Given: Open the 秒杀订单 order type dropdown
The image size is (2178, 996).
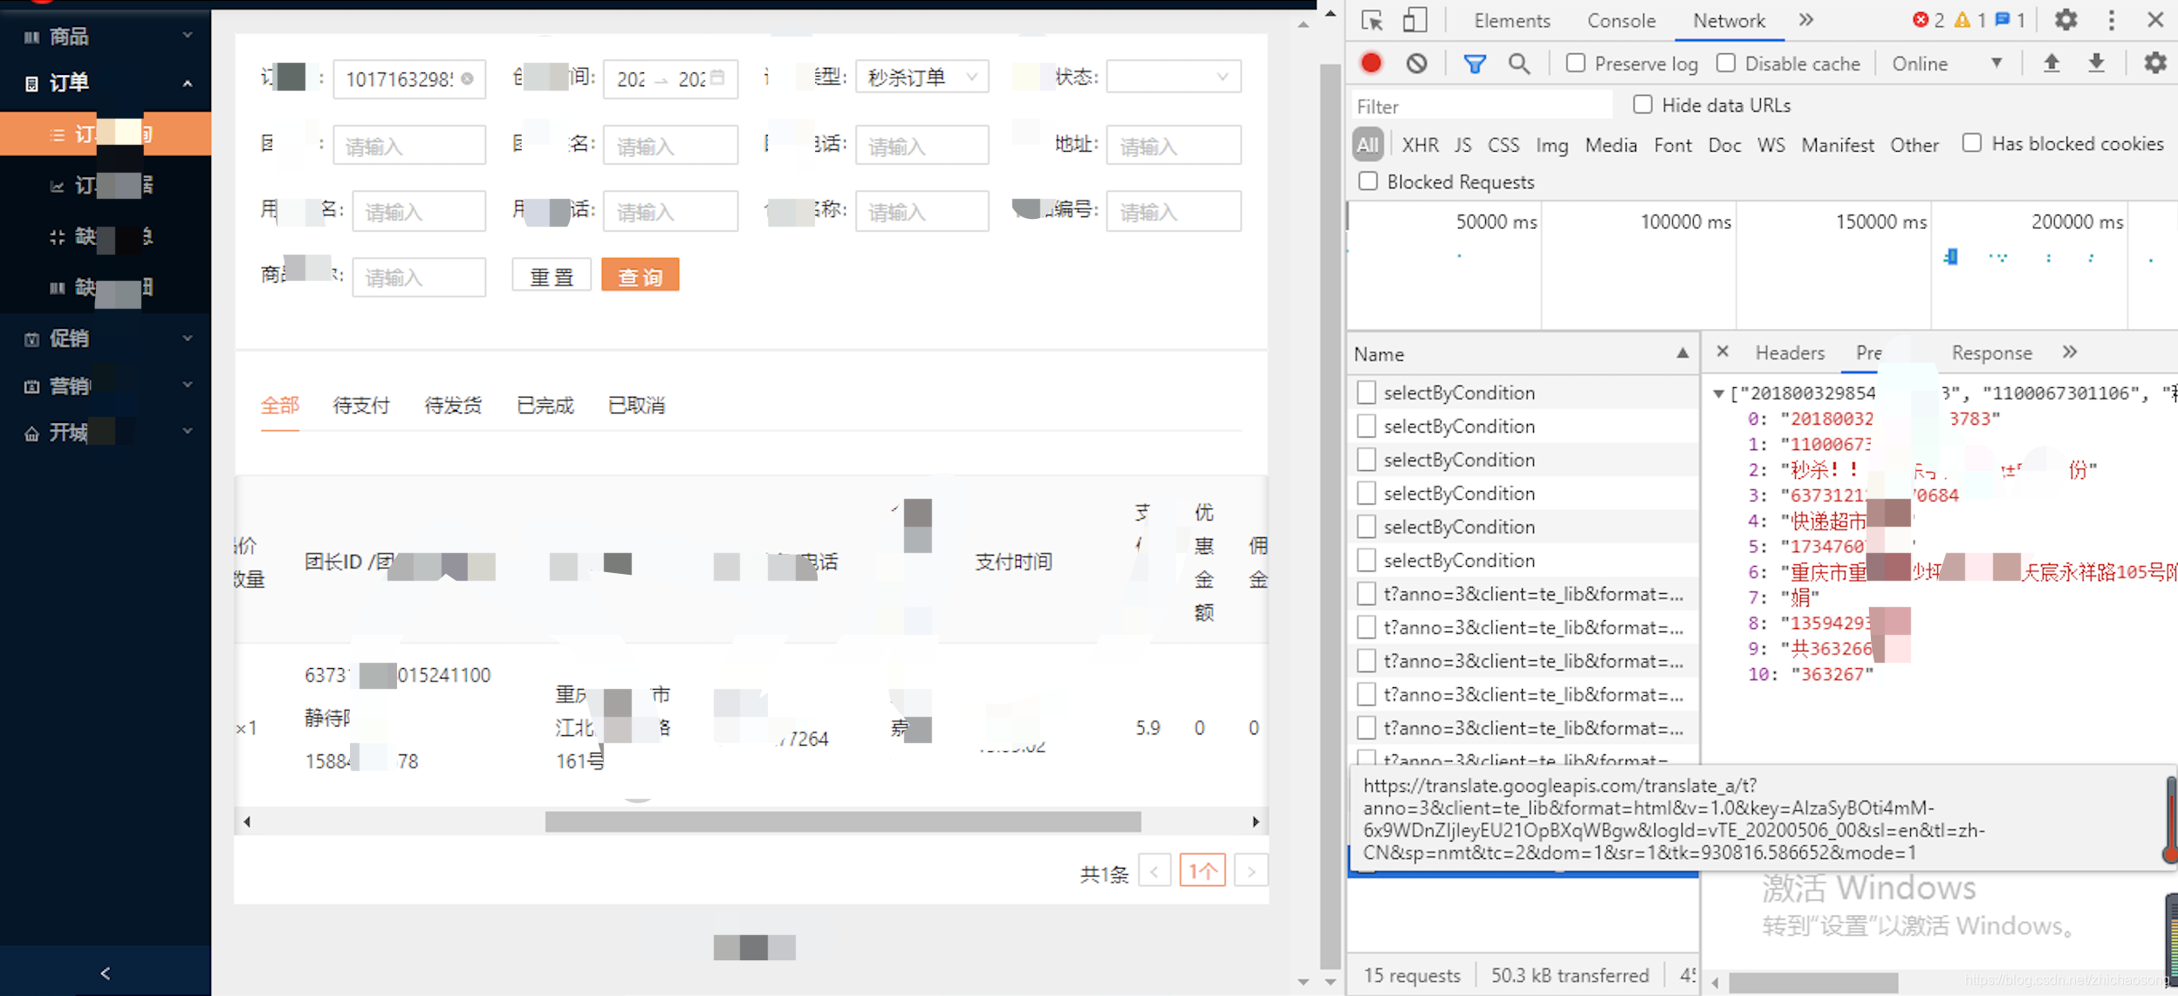Looking at the screenshot, I should pos(921,78).
